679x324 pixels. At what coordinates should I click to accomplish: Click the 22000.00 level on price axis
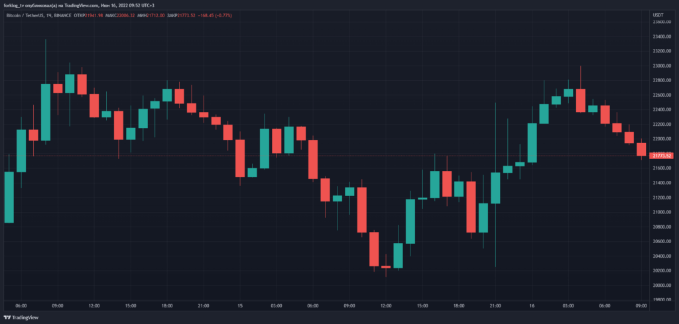(x=662, y=139)
